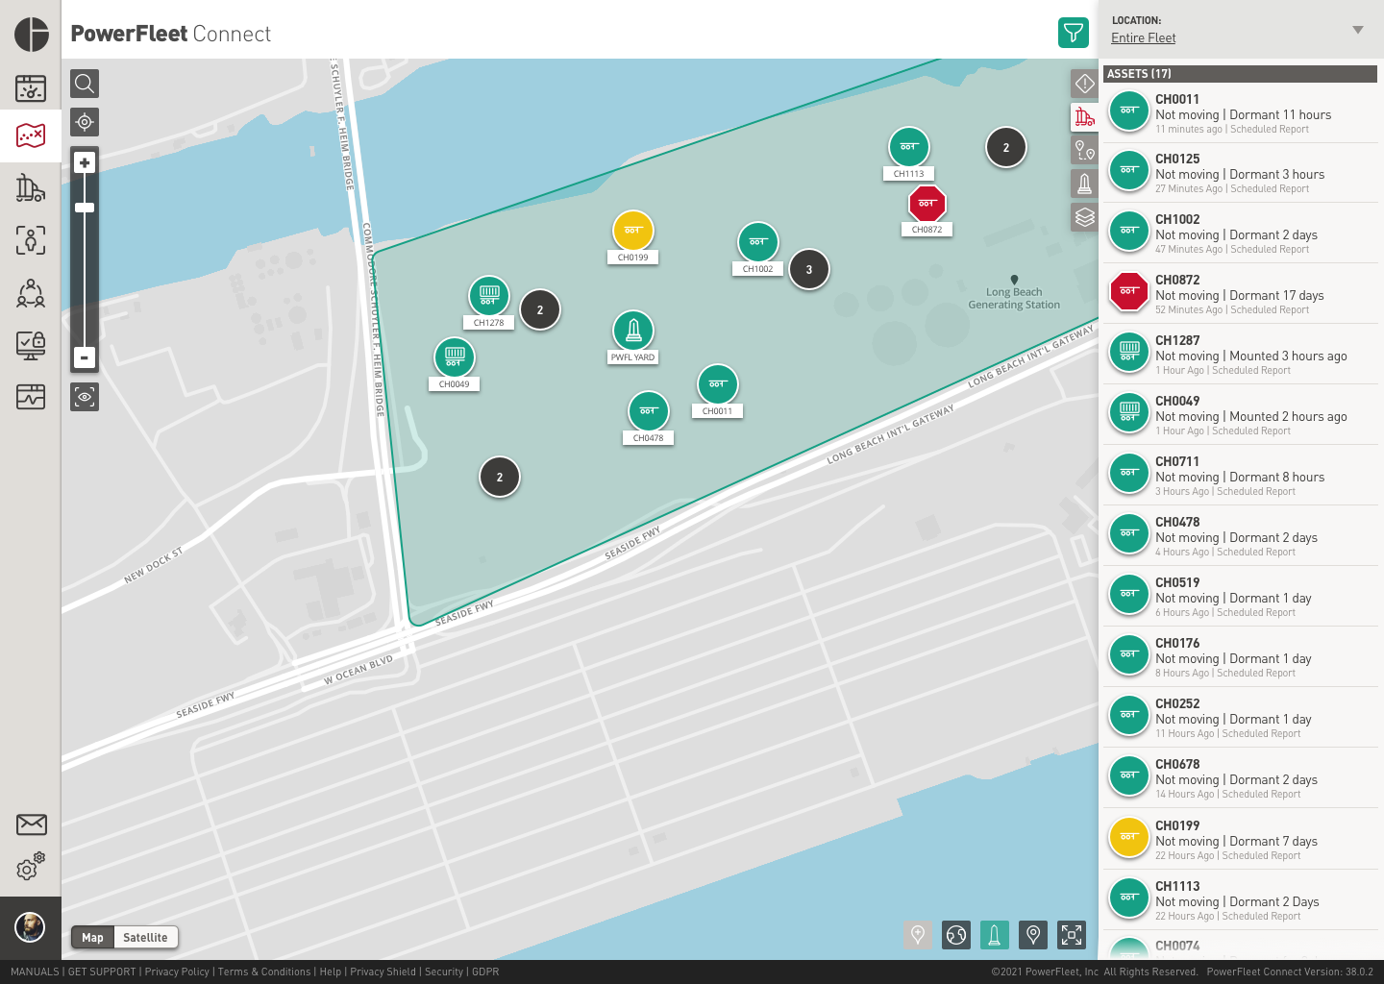Select asset CH0519 in the list
Viewport: 1384px width, 984px height.
click(x=1241, y=597)
